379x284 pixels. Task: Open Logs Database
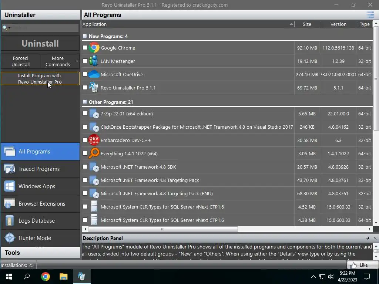[x=40, y=221]
